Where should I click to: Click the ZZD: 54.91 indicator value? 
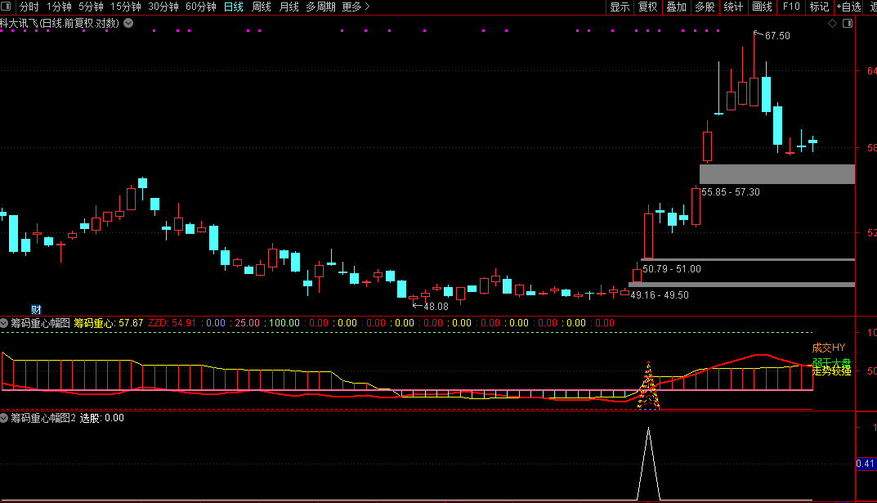pyautogui.click(x=172, y=323)
